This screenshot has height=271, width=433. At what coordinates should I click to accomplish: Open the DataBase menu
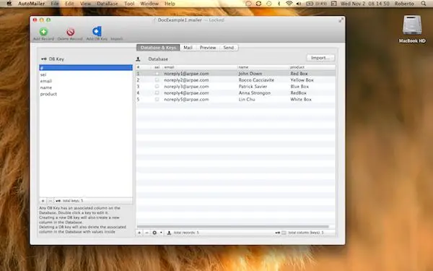pyautogui.click(x=108, y=4)
